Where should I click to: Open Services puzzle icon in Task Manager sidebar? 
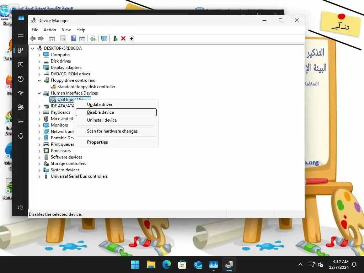20,136
